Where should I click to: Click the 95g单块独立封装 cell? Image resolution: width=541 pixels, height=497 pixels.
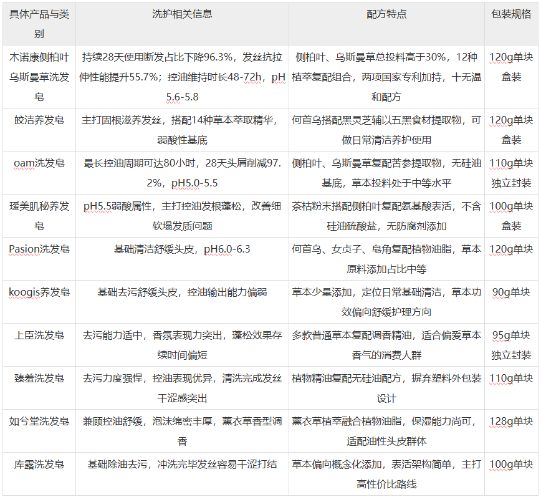tap(511, 345)
